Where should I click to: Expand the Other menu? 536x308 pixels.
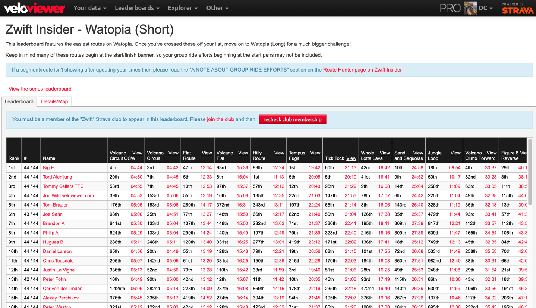(x=217, y=8)
